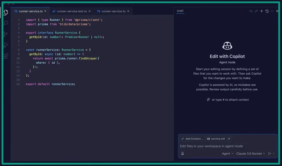282x166 pixels.
Task: Open the Explorer view in the activity bar
Action: tap(6, 12)
